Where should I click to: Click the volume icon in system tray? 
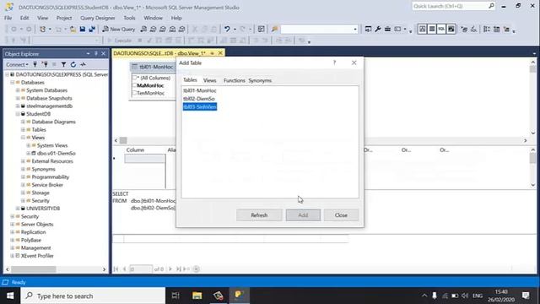(x=465, y=296)
